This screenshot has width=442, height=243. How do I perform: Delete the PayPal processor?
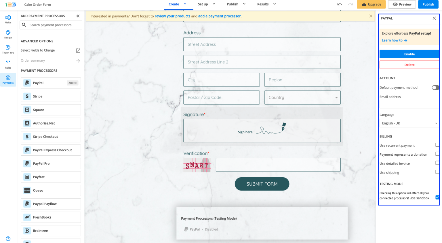pyautogui.click(x=409, y=65)
